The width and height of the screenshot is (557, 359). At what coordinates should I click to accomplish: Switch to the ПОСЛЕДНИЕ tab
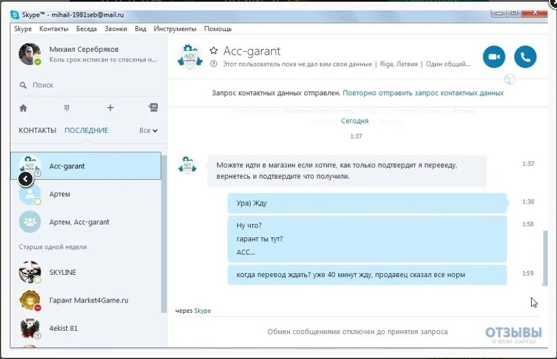[86, 130]
